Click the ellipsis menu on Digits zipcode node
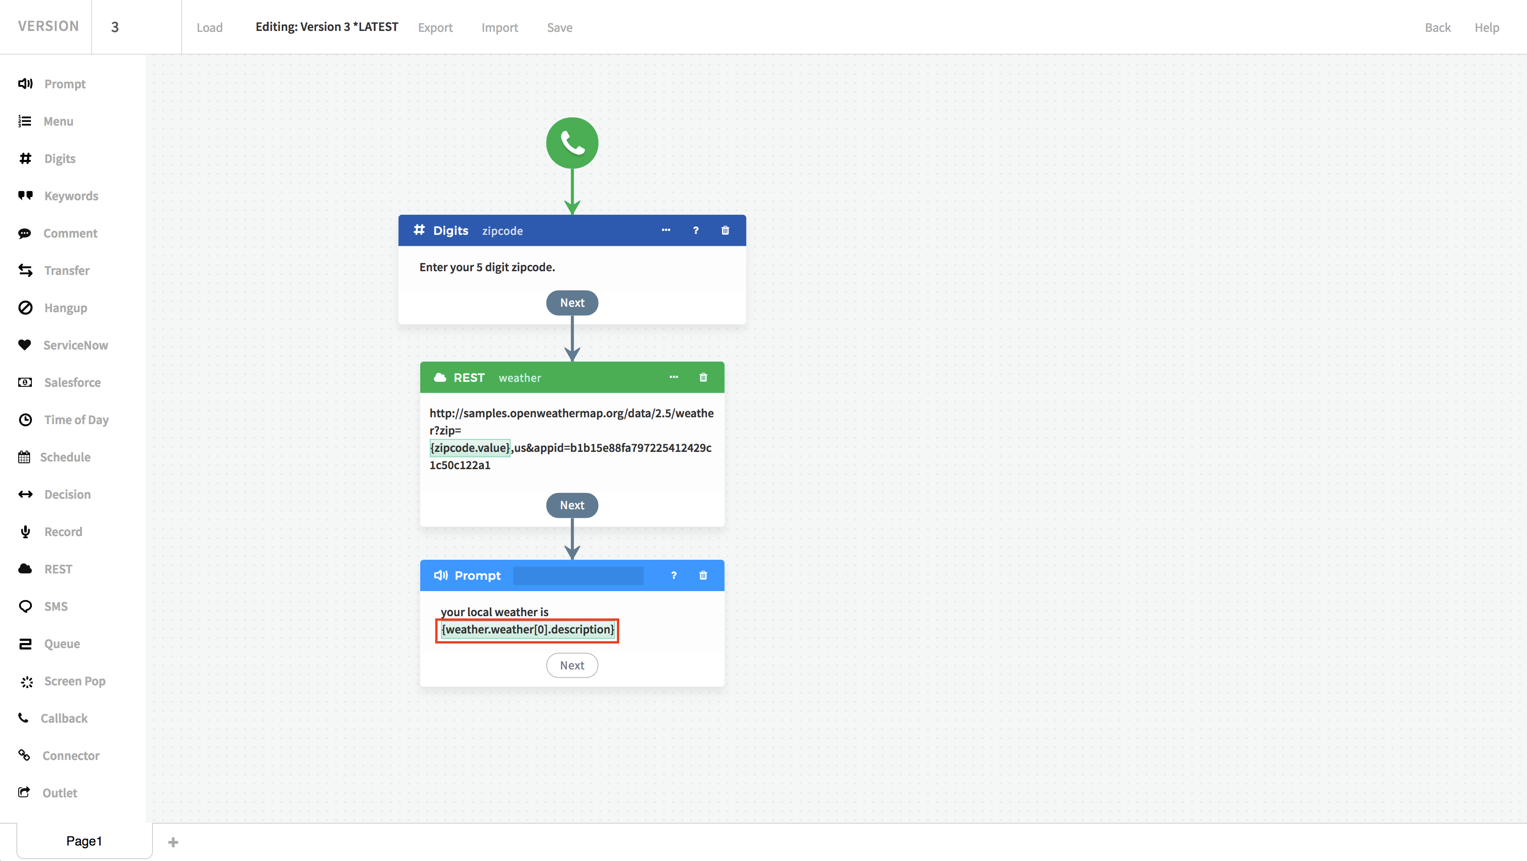 click(x=666, y=230)
